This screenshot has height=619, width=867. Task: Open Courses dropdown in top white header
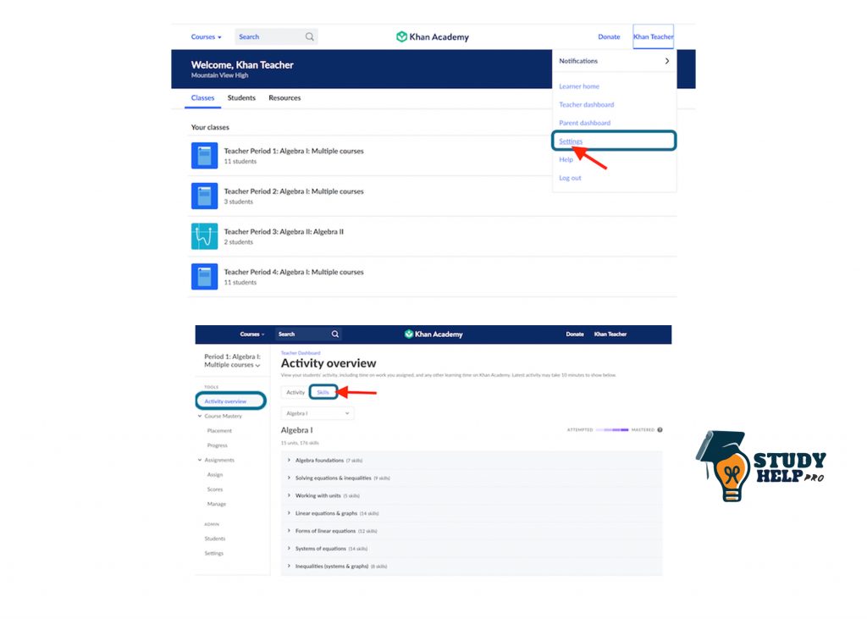tap(207, 37)
